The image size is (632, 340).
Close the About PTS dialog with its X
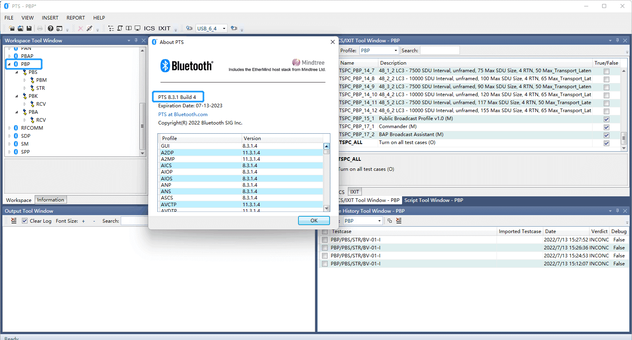pos(333,42)
